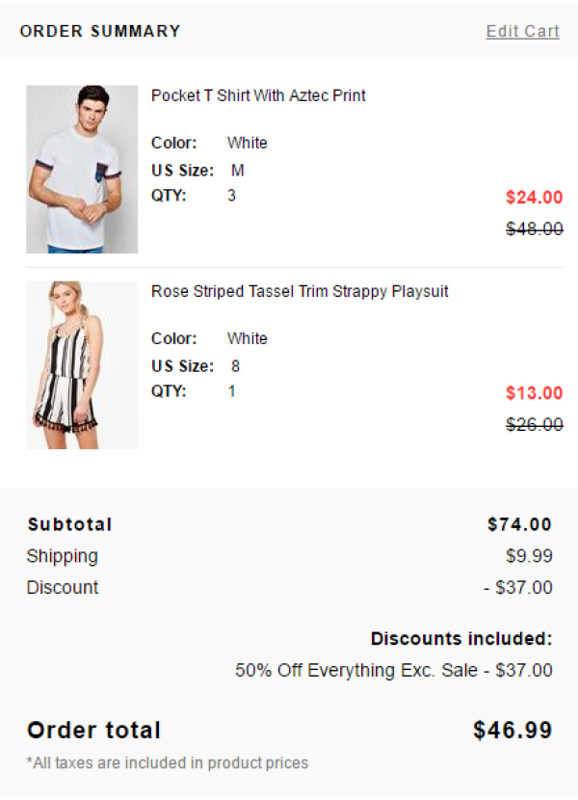This screenshot has width=578, height=800.
Task: Select the Shipping cost $9.99
Action: (x=529, y=555)
